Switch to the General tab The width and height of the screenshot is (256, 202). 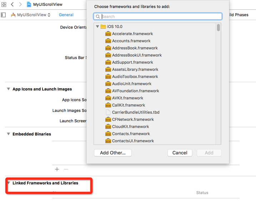pos(66,15)
